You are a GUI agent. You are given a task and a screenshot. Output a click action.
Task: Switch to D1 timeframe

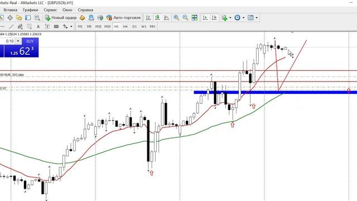[x=134, y=27]
